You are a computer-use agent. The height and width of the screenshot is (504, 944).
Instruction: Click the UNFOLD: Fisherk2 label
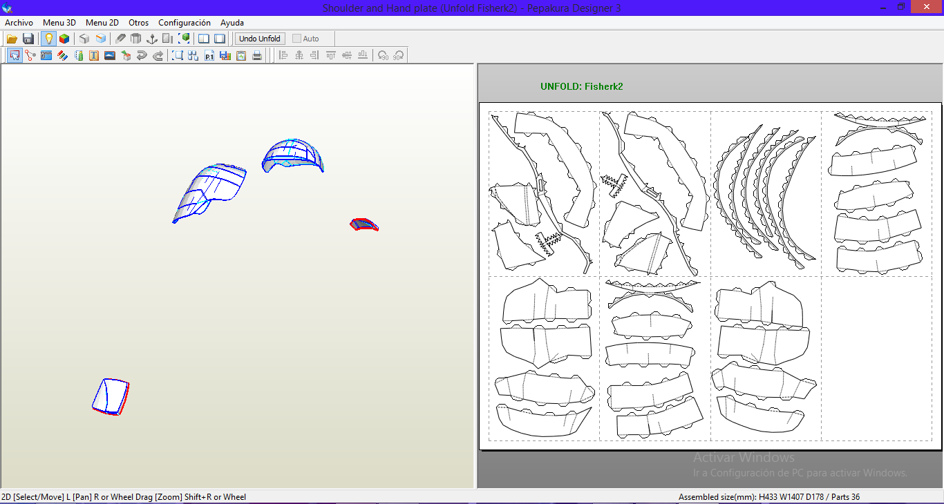tap(582, 86)
